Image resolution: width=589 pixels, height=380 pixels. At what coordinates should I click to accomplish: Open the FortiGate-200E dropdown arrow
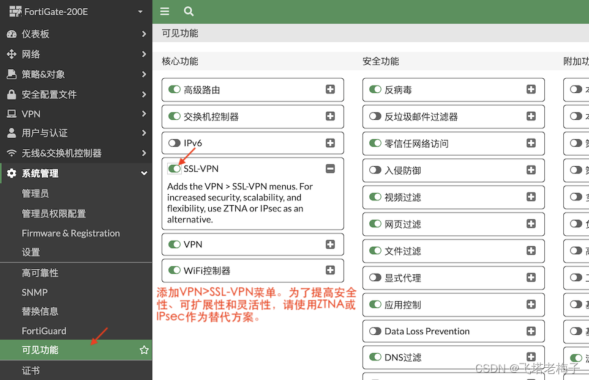pyautogui.click(x=140, y=12)
